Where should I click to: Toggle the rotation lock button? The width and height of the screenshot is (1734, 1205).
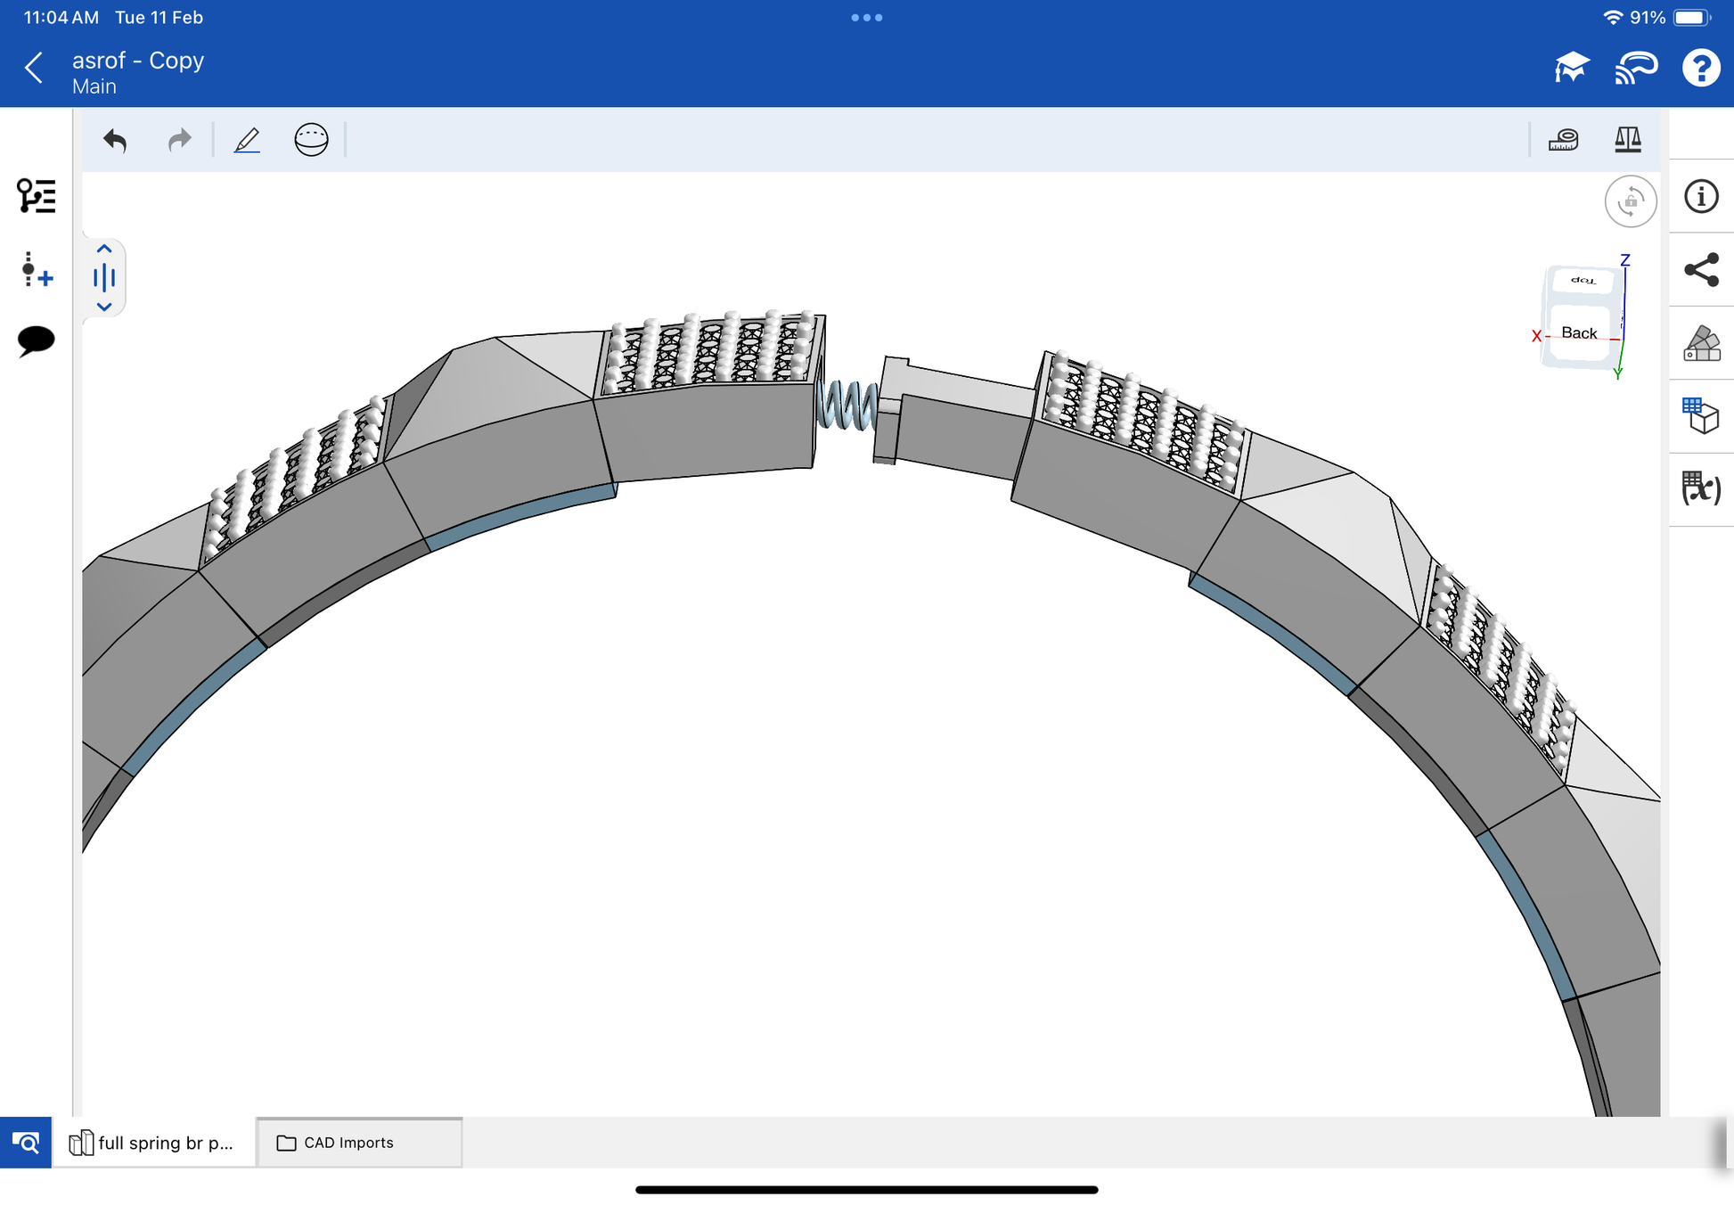[1630, 201]
